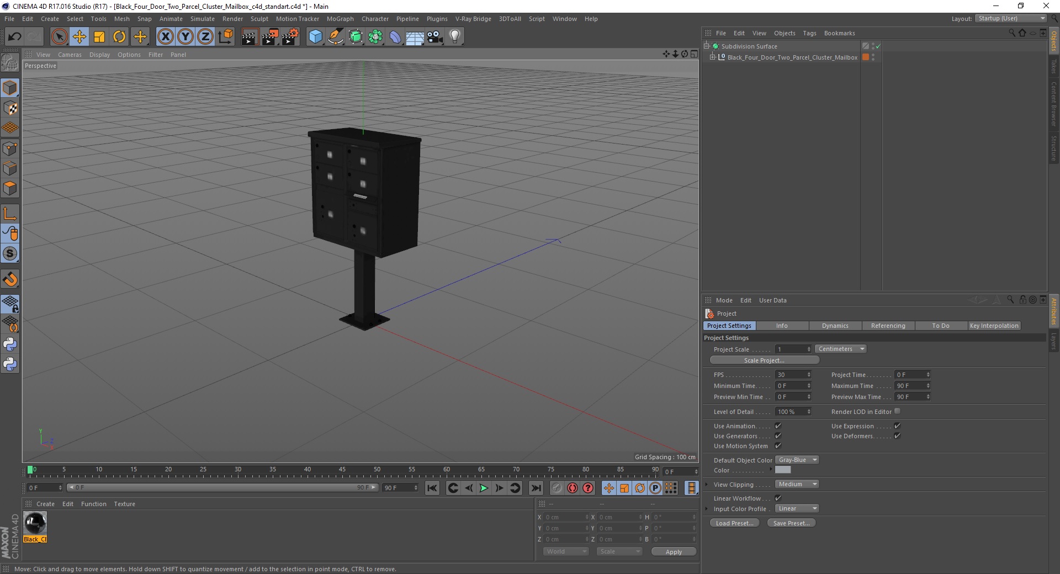1060x574 pixels.
Task: Activate the Scale tool in toolbar
Action: pos(99,37)
